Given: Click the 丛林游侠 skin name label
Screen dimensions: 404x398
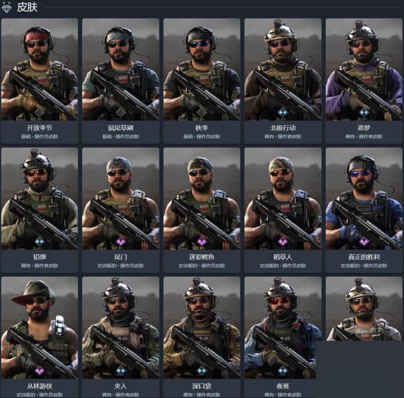Looking at the screenshot, I should point(40,386).
